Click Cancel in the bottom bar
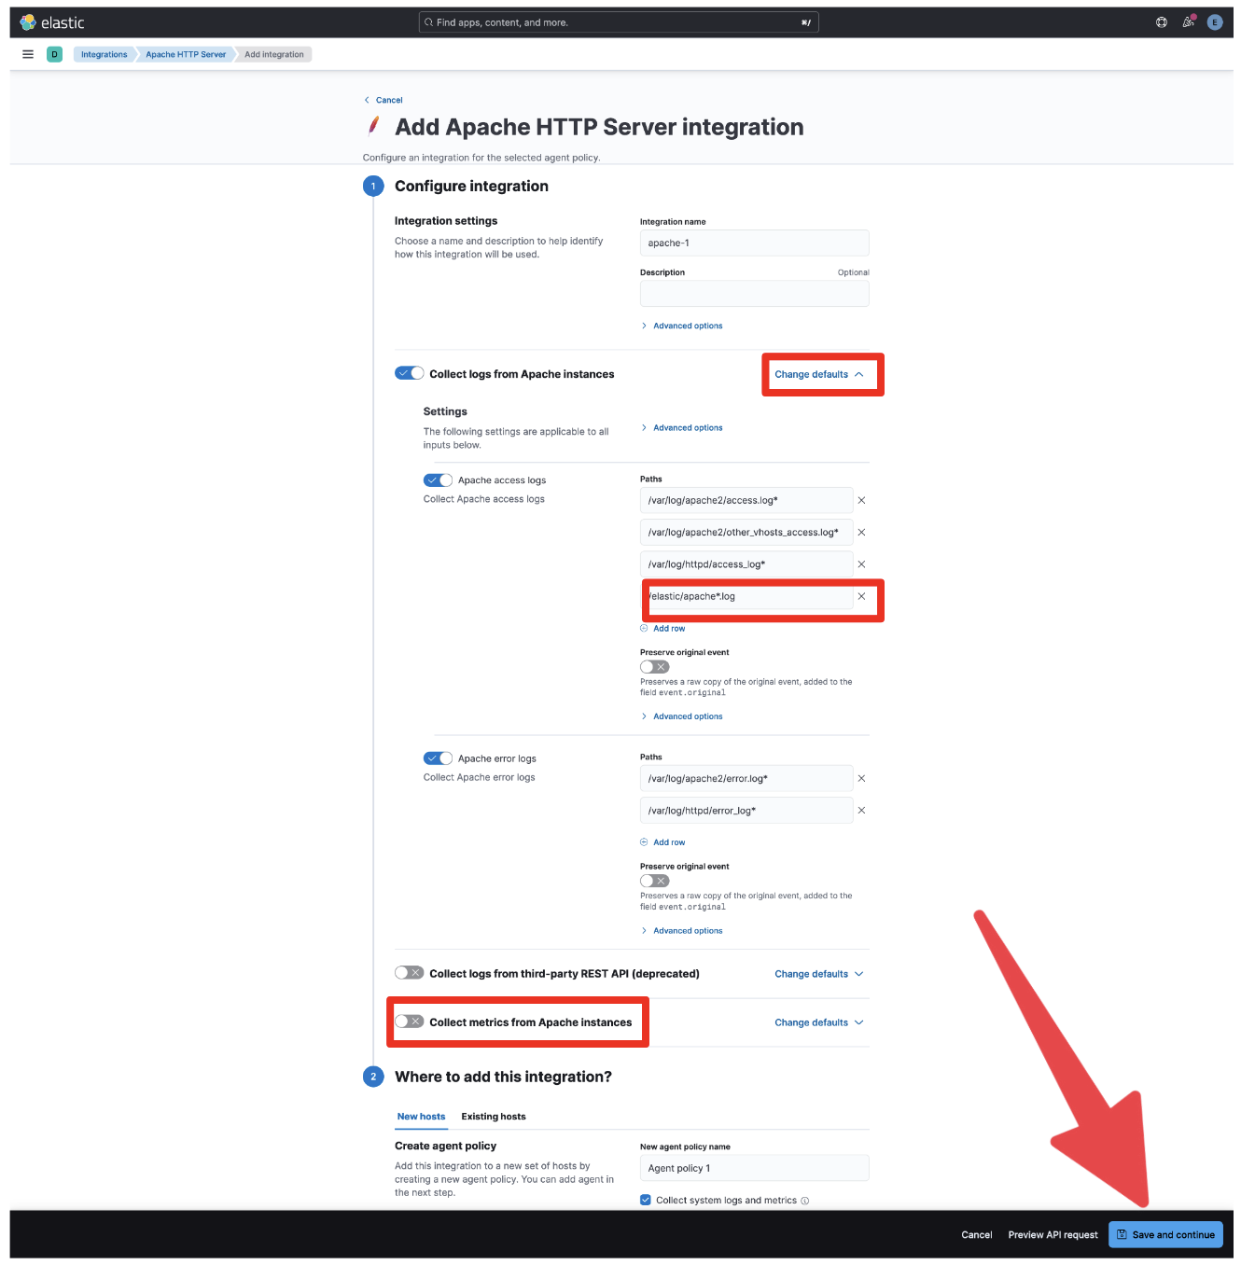Image resolution: width=1241 pixels, height=1265 pixels. coord(977,1235)
